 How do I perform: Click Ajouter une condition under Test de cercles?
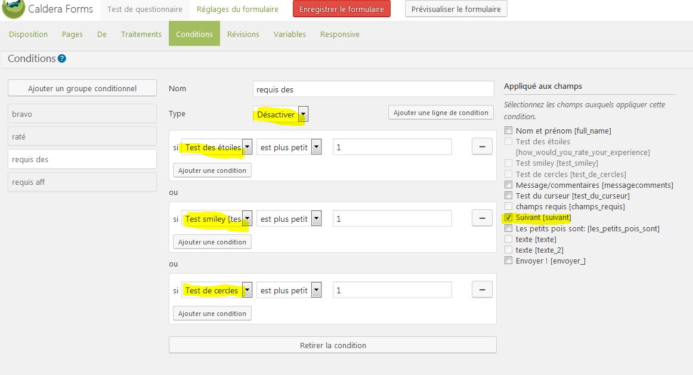coord(212,314)
